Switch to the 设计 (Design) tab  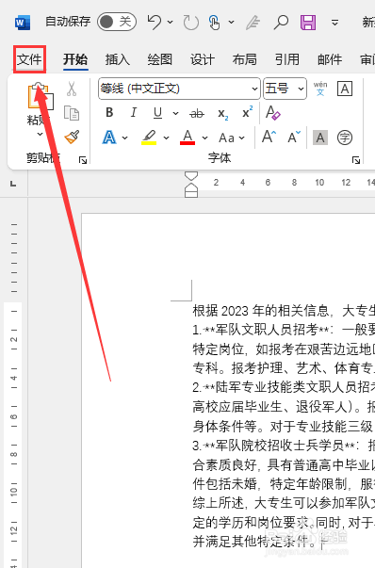(x=203, y=59)
